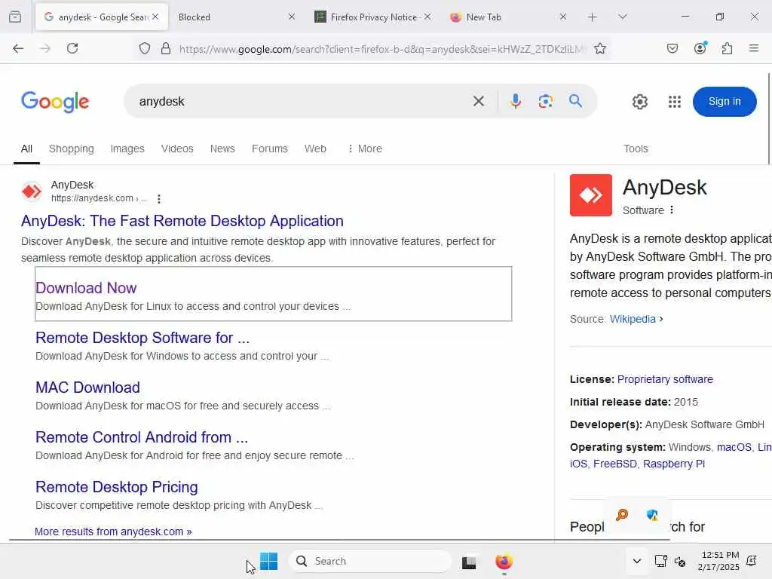
Task: Click the red AnyDesk logo thumbnail
Action: (591, 195)
